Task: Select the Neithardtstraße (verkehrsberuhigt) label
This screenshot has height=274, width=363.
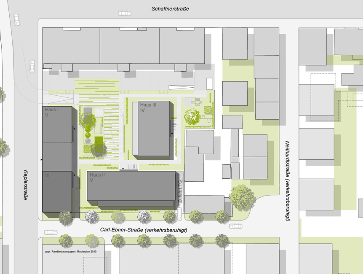Action: (287, 181)
